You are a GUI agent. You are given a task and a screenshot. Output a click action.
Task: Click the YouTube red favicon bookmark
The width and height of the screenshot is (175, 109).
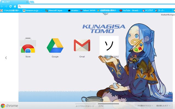coord(121,10)
